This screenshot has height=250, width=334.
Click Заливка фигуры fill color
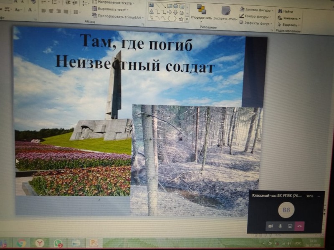click(256, 10)
